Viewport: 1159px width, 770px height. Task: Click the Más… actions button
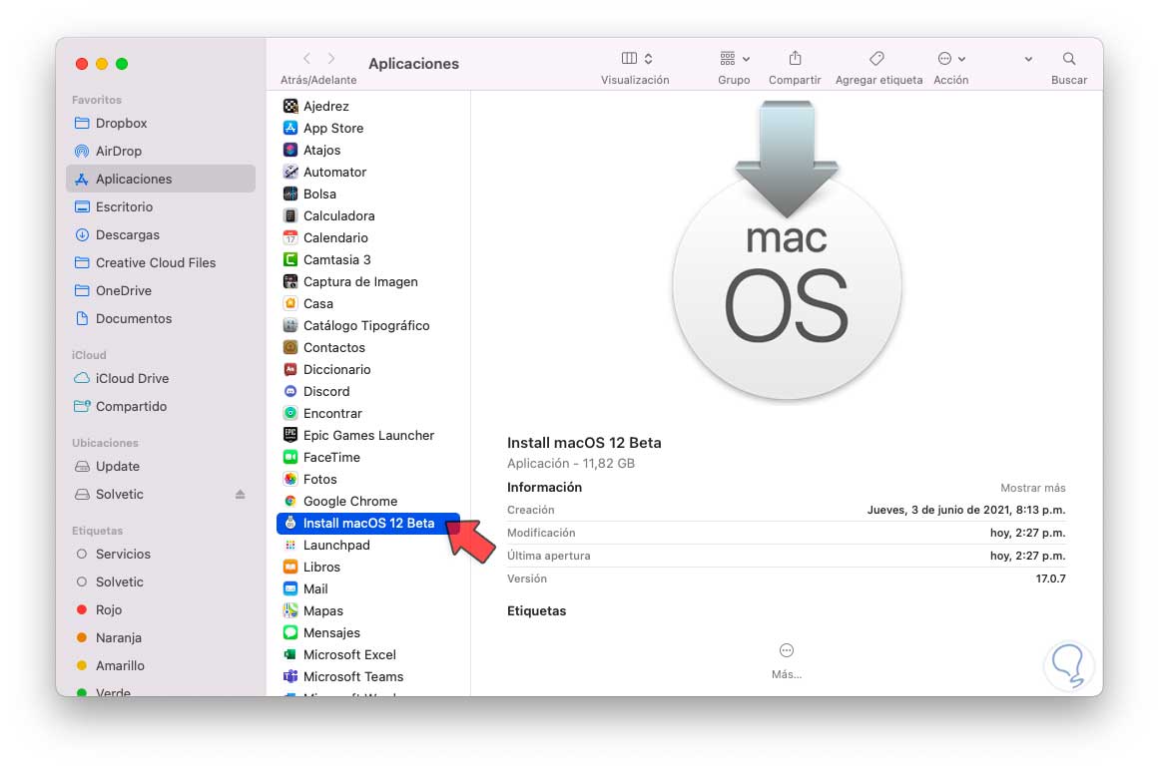click(787, 660)
